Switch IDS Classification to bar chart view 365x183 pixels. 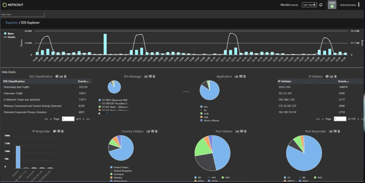pos(61,76)
